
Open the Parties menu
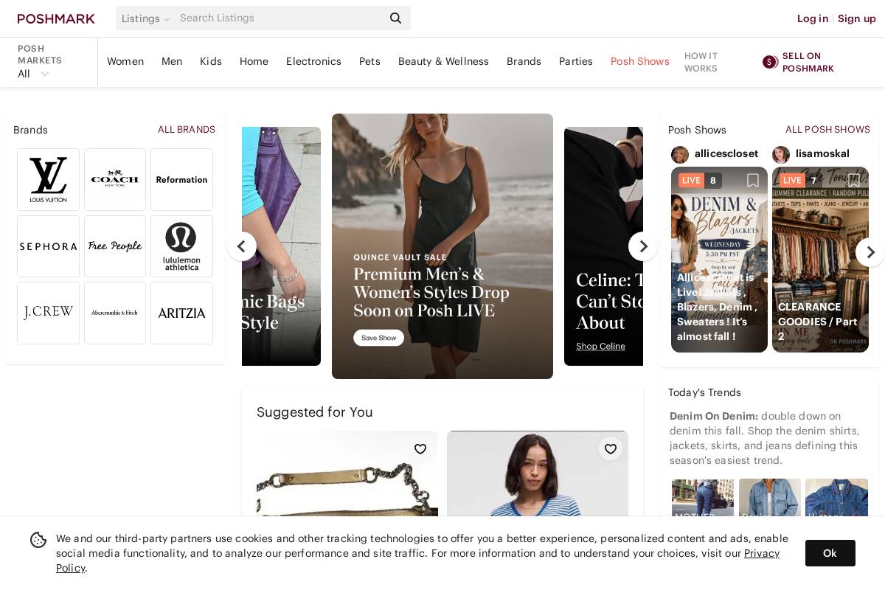(576, 61)
